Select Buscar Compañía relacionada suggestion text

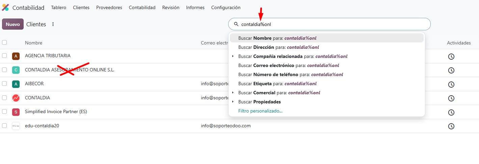(293, 56)
